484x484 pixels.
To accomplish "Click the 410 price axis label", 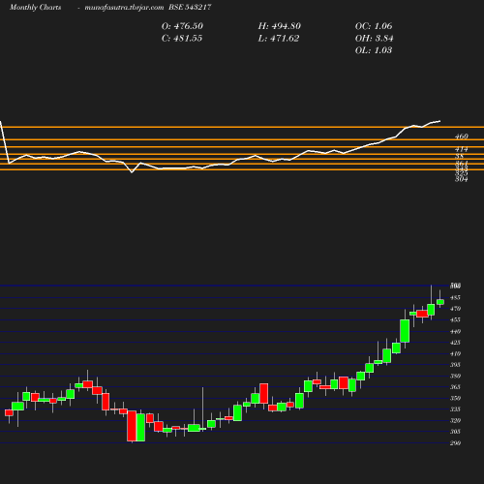I will click(455, 353).
